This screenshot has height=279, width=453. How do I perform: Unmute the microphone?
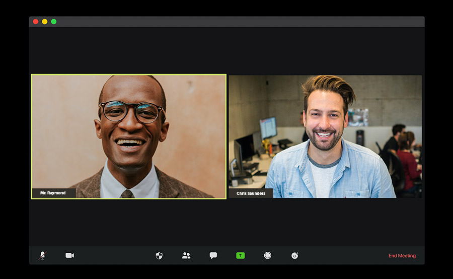point(43,255)
